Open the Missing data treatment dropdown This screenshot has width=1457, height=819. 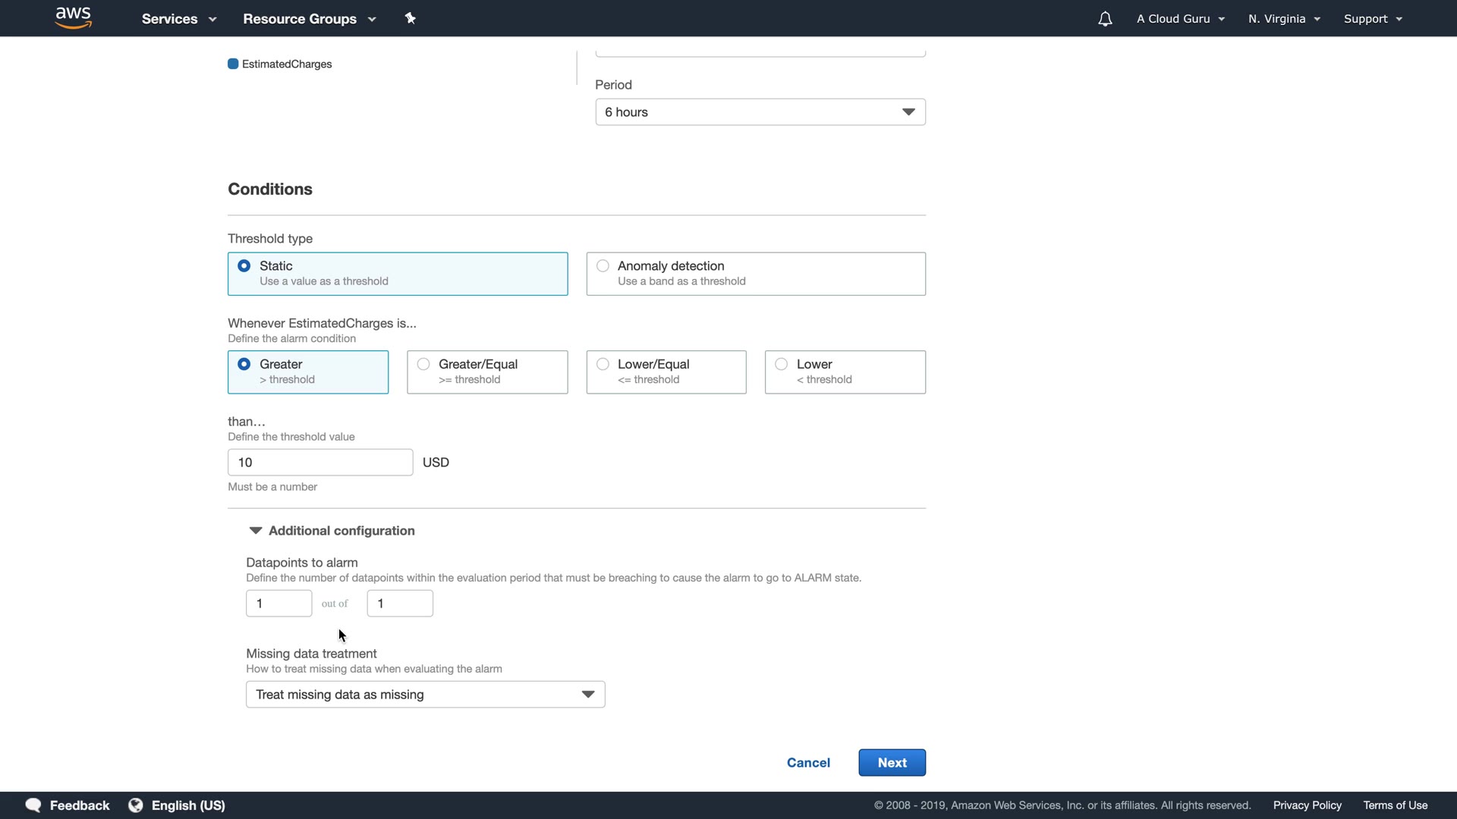tap(425, 695)
